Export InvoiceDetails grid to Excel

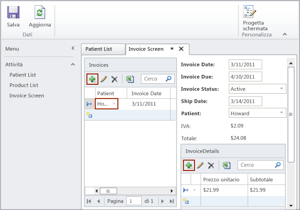tap(227, 165)
